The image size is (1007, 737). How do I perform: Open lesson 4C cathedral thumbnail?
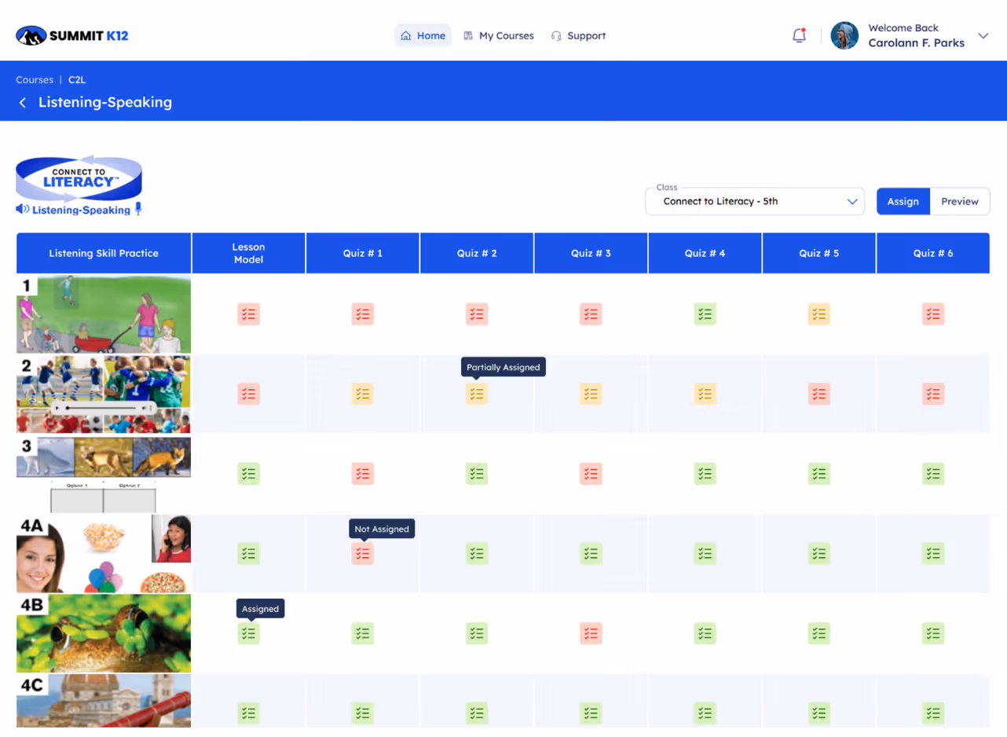[104, 701]
